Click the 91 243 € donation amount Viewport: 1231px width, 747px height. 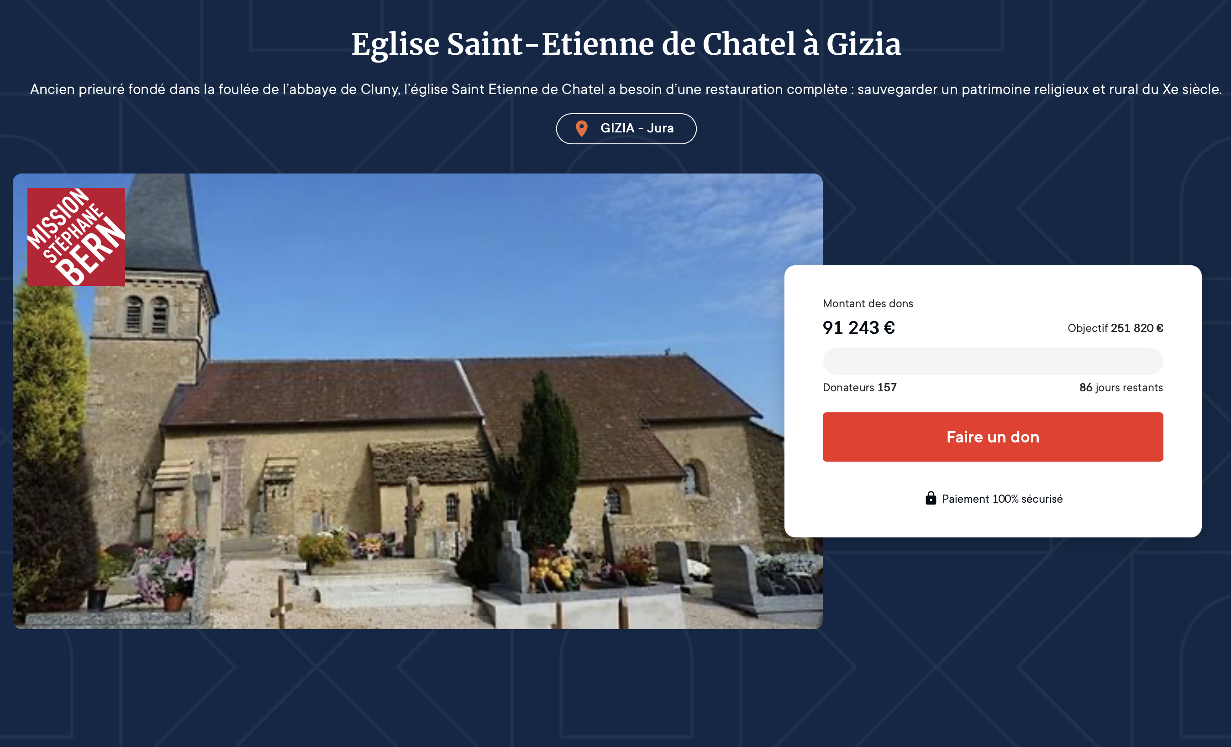click(x=859, y=328)
